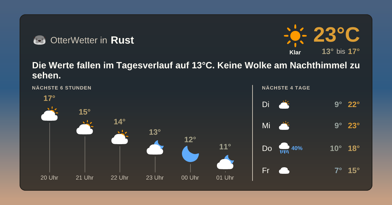Image resolution: width=392 pixels, height=205 pixels.
Task: Click the 13° hourly temperature above 23 Uhr
Action: [x=155, y=132]
